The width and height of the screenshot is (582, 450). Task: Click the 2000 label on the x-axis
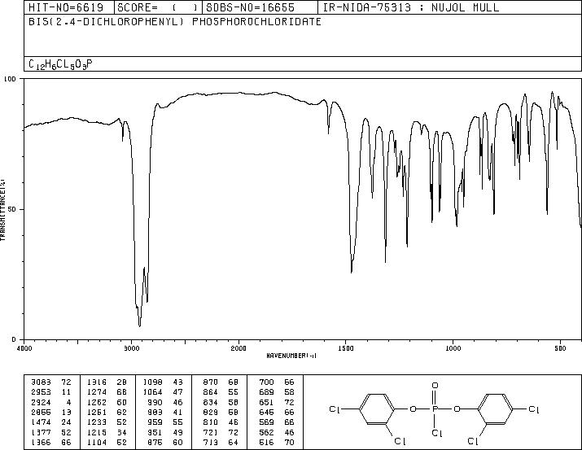click(x=238, y=348)
